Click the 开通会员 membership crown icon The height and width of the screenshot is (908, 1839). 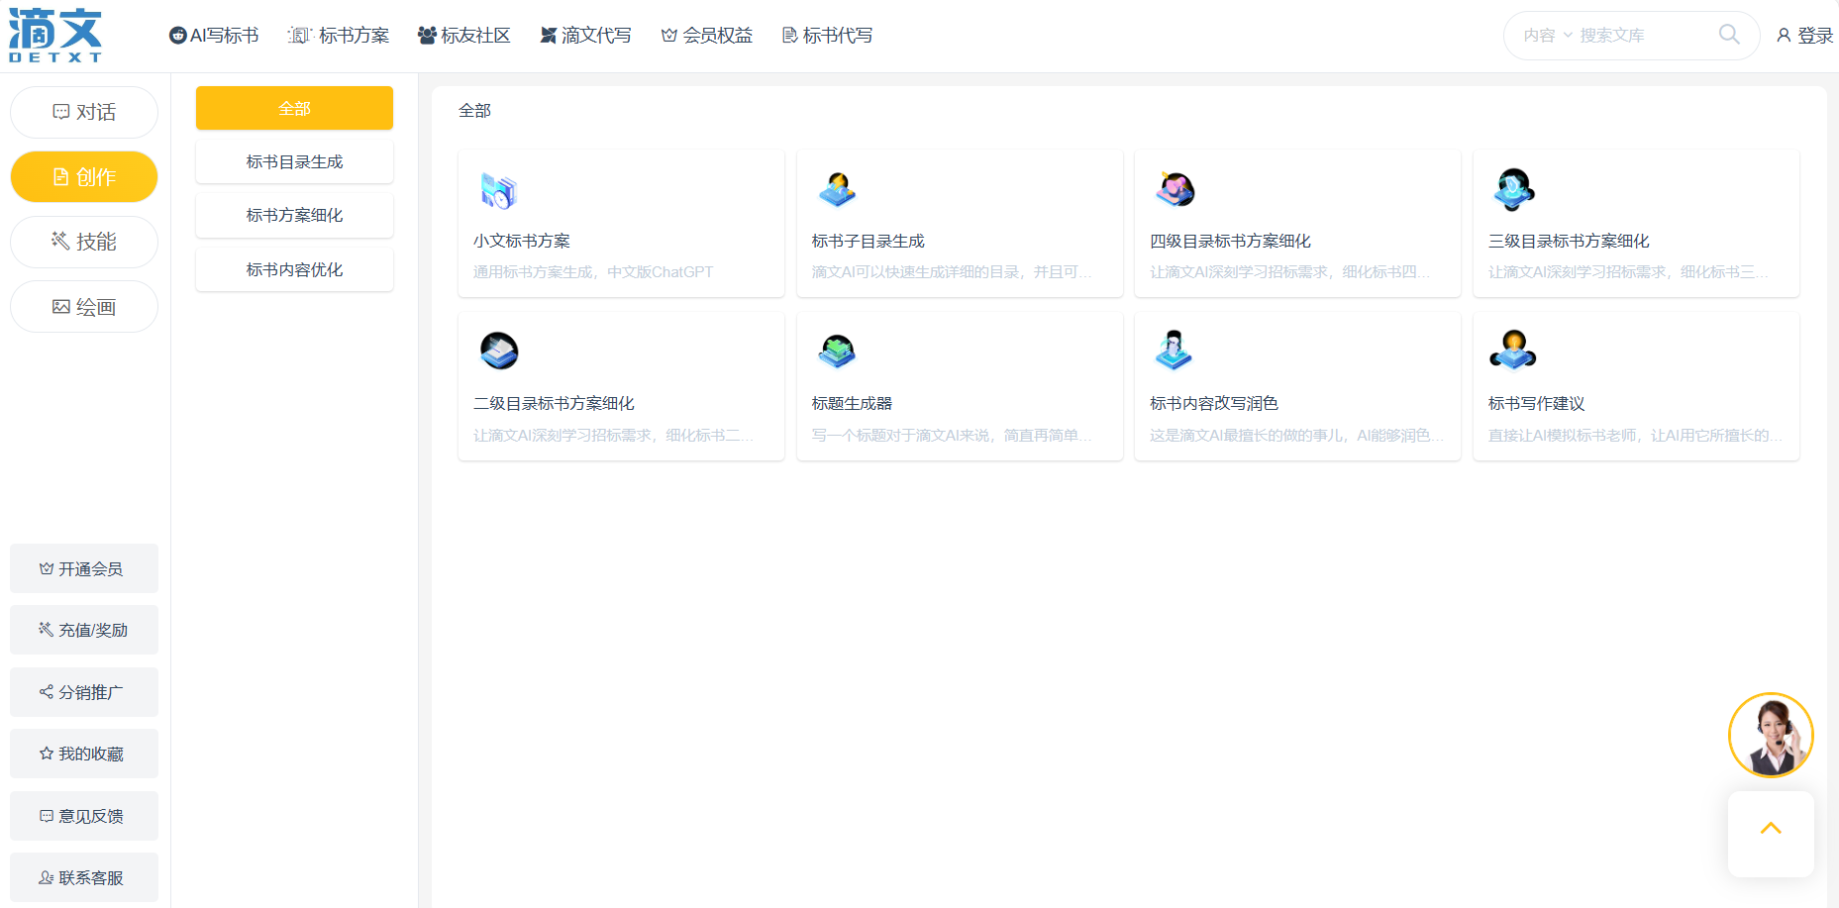click(47, 568)
